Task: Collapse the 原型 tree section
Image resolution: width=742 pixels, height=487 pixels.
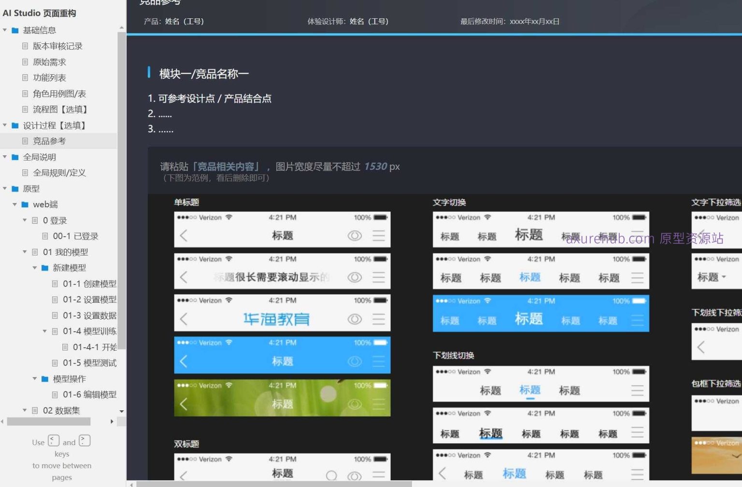Action: (x=5, y=189)
